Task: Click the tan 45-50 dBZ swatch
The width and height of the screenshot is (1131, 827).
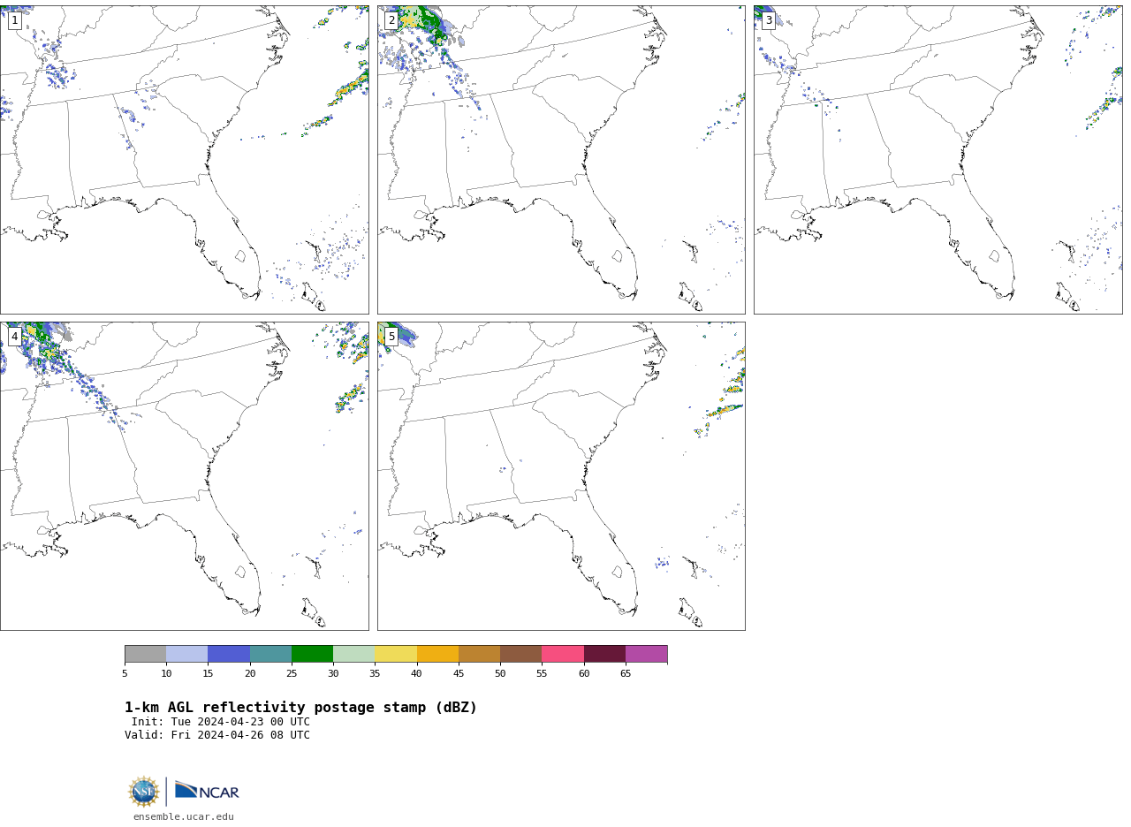Action: pyautogui.click(x=479, y=654)
